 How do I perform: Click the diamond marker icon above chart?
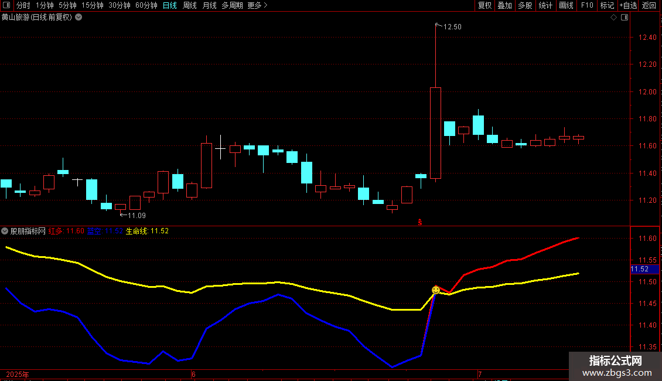tap(614, 18)
